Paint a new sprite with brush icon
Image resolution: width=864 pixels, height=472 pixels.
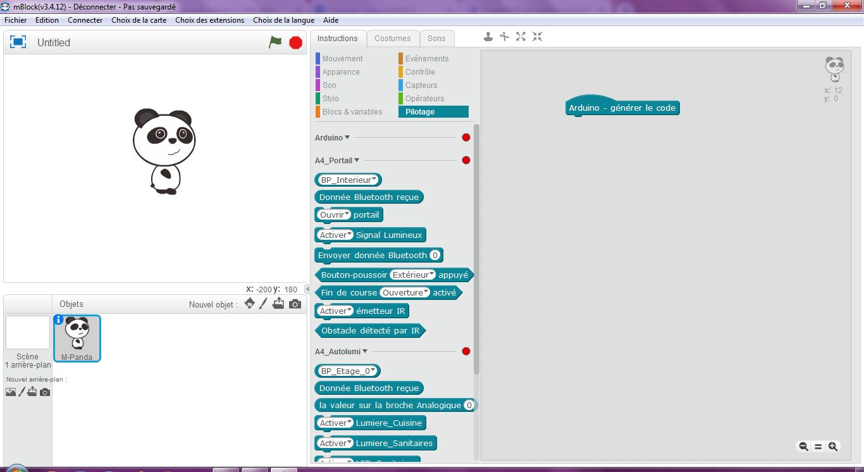(264, 304)
